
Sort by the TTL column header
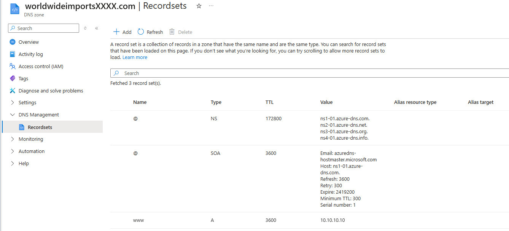tap(269, 102)
